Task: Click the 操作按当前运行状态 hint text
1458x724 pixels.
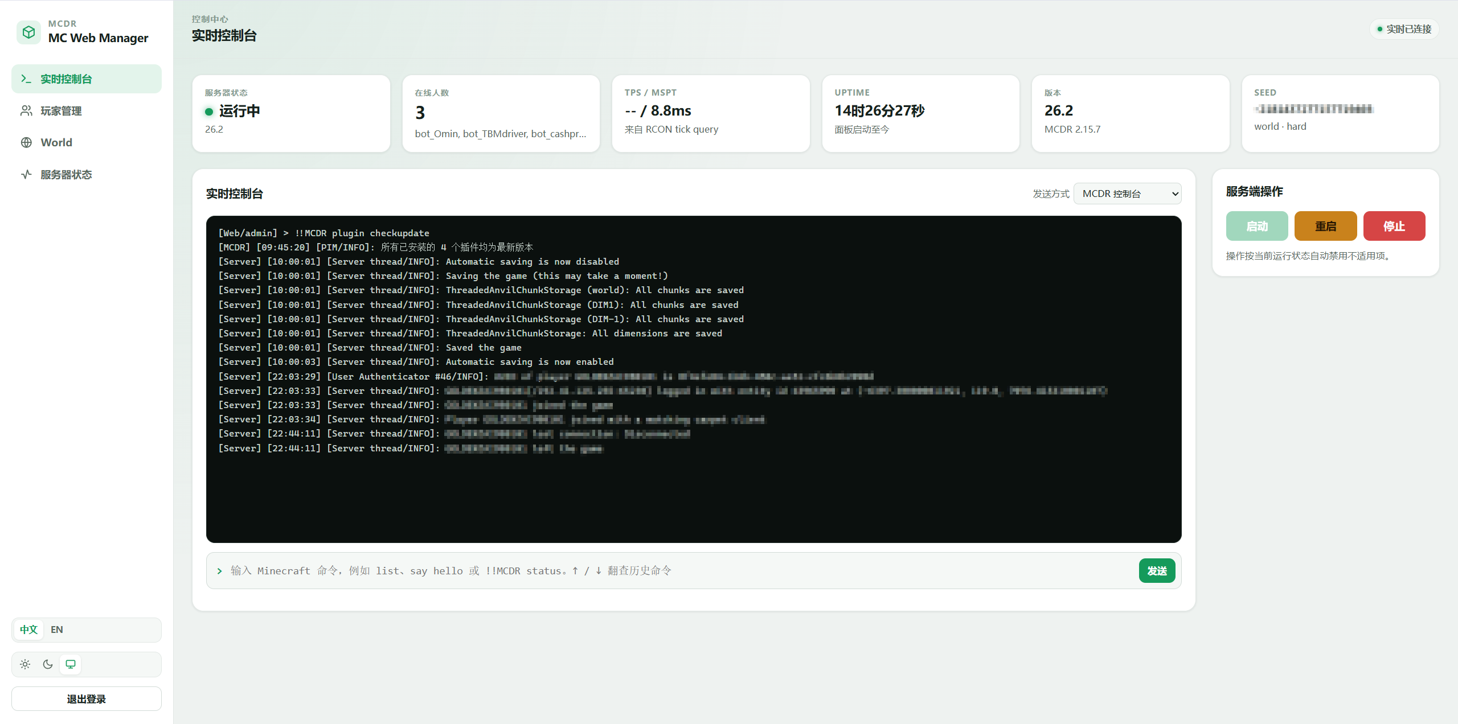Action: (x=1310, y=256)
